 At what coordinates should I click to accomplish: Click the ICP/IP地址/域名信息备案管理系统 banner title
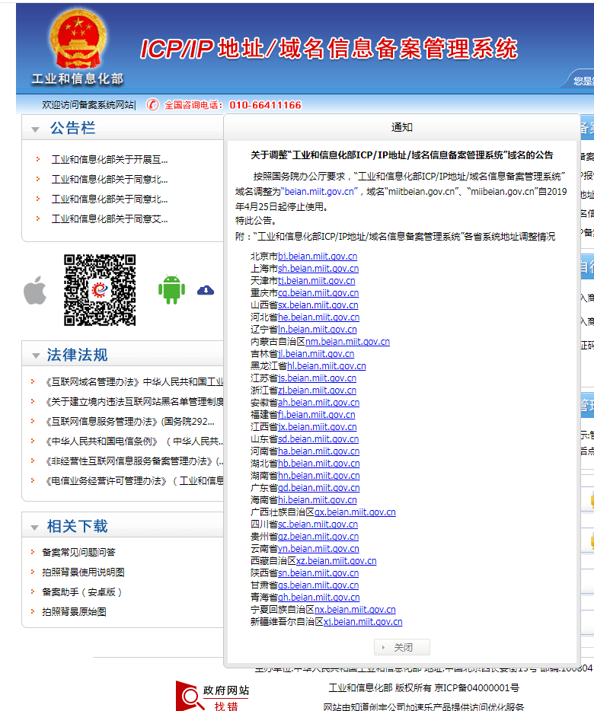329,49
